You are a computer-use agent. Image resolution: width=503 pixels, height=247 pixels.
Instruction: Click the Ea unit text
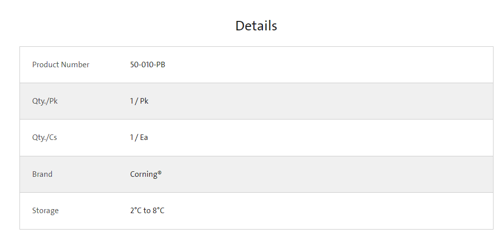[x=144, y=137]
